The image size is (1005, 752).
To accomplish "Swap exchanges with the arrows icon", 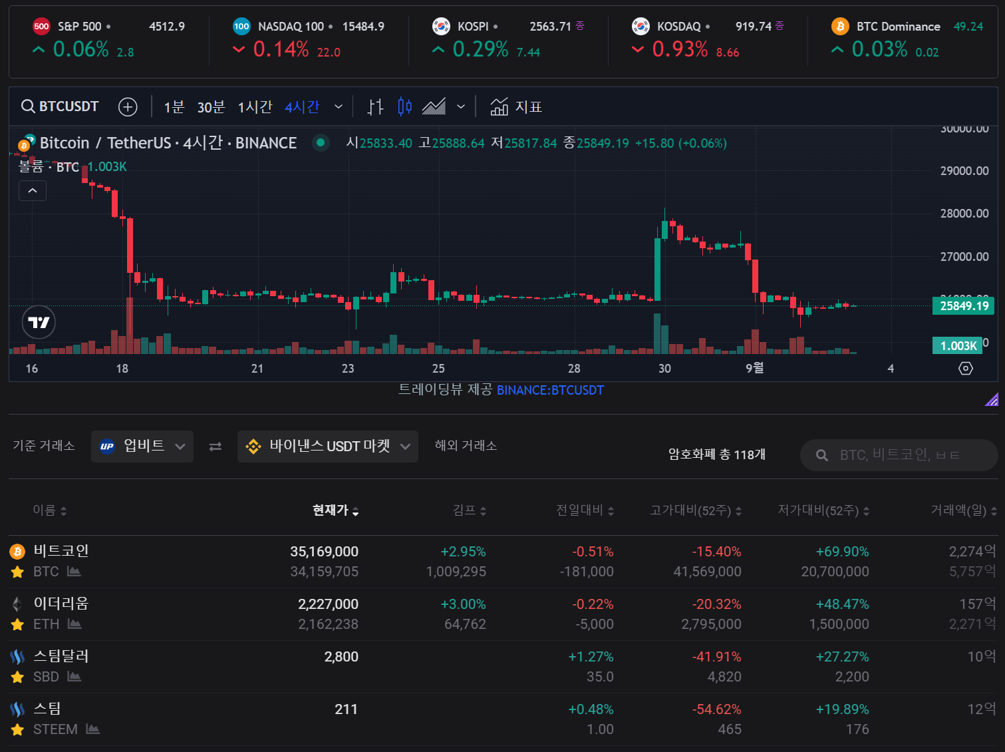I will coord(215,447).
